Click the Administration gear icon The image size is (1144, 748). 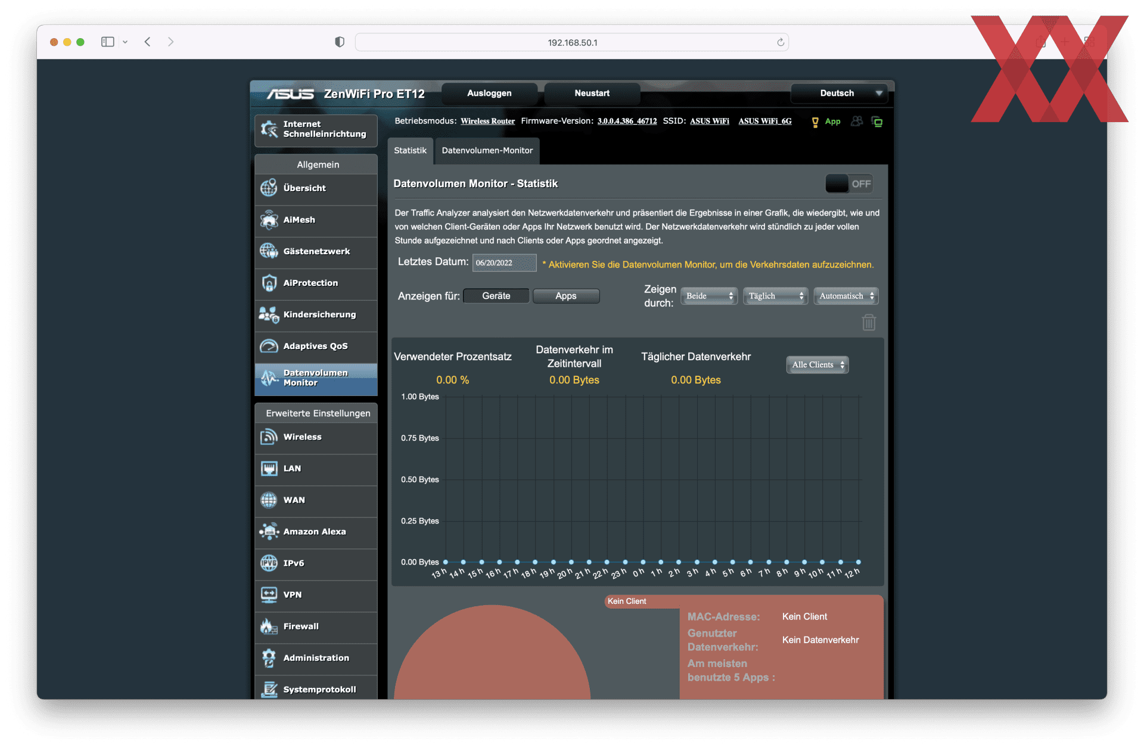click(x=269, y=657)
